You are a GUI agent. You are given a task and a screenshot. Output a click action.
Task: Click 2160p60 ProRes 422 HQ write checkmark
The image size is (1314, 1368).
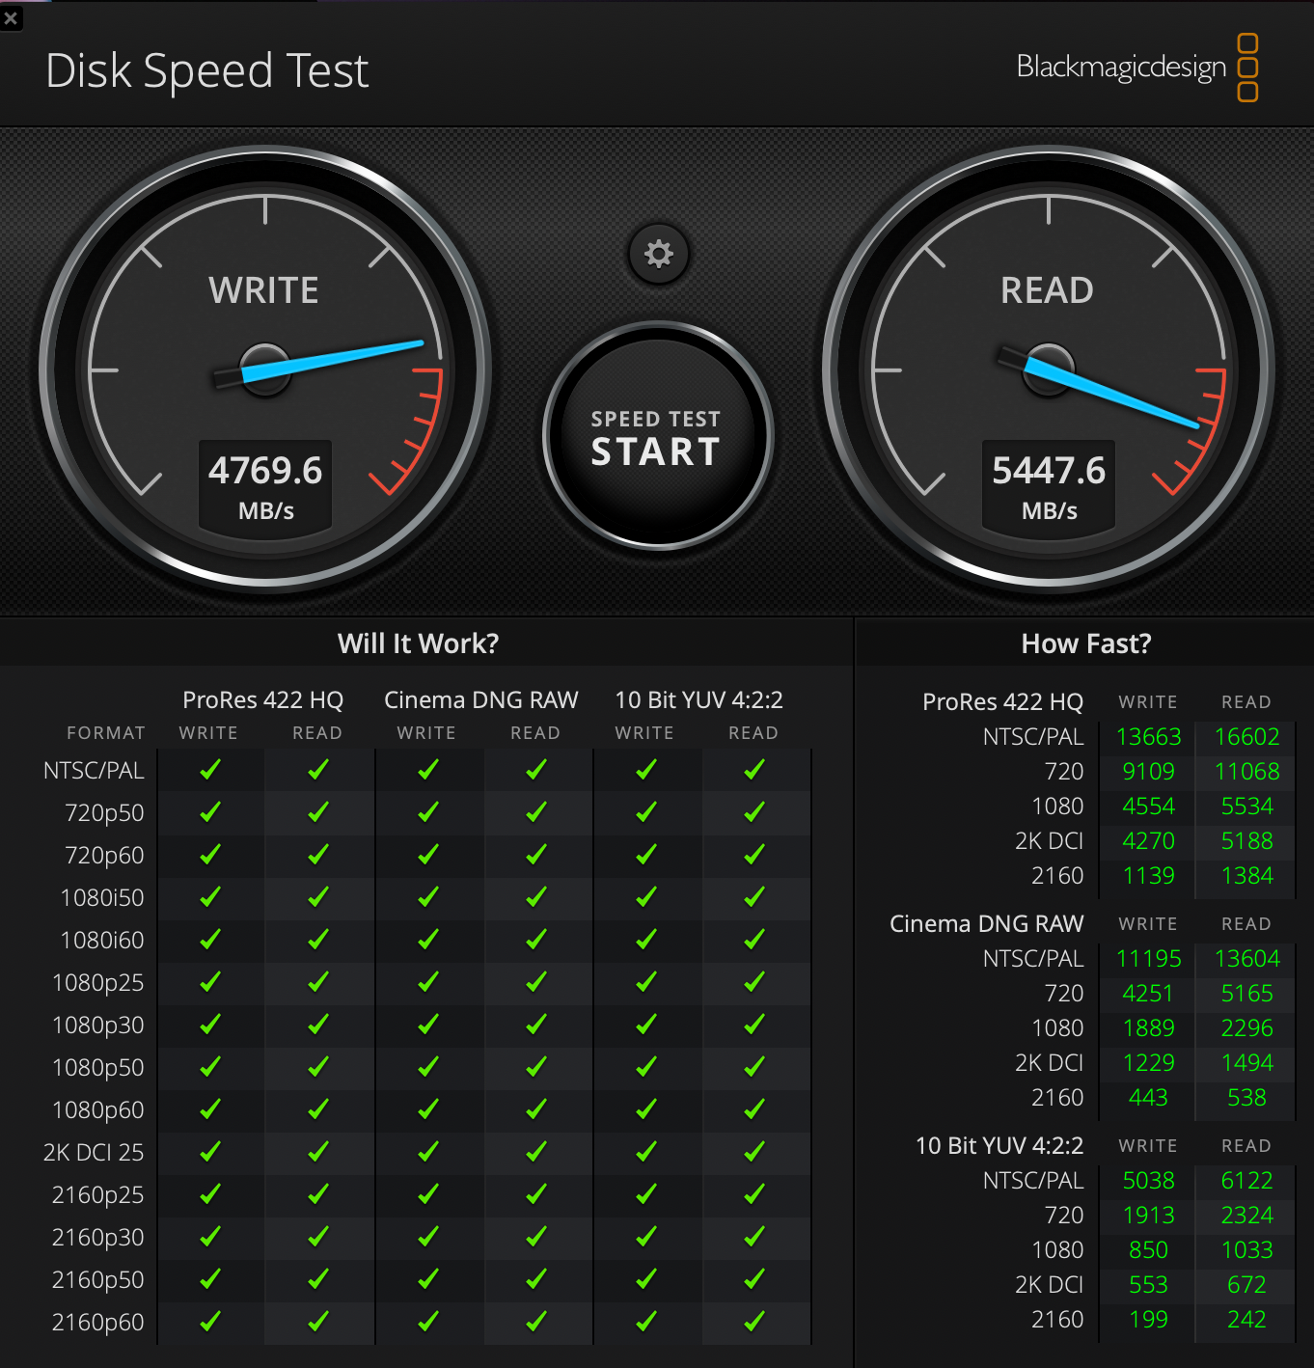click(209, 1321)
